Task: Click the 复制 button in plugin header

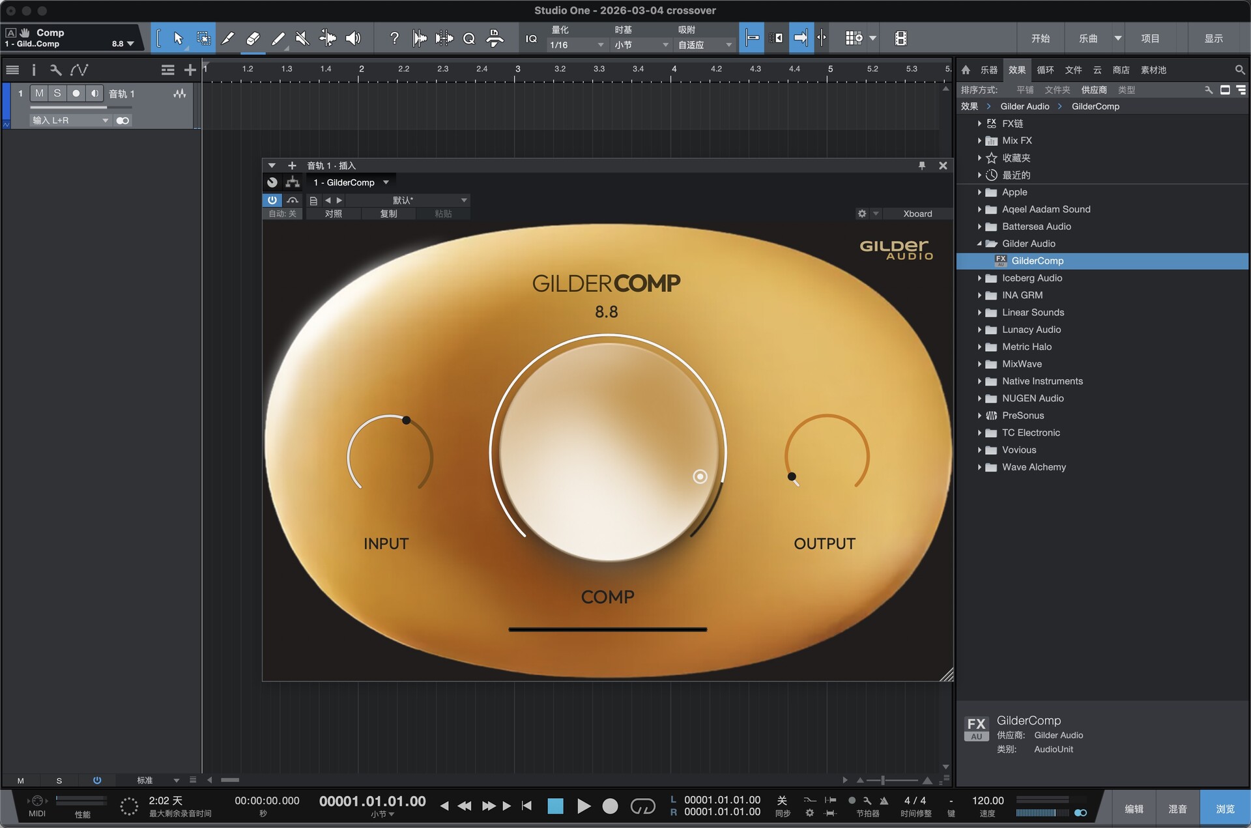Action: point(388,214)
